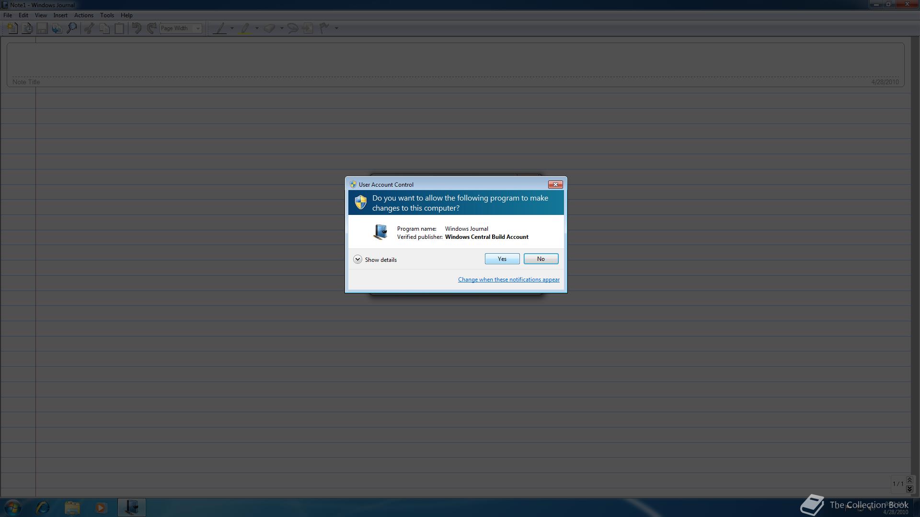Select the Highlighter tool
920x517 pixels.
coord(245,28)
